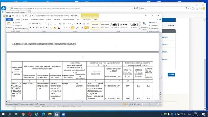Switch to the Разметка страницы tab

[37, 19]
